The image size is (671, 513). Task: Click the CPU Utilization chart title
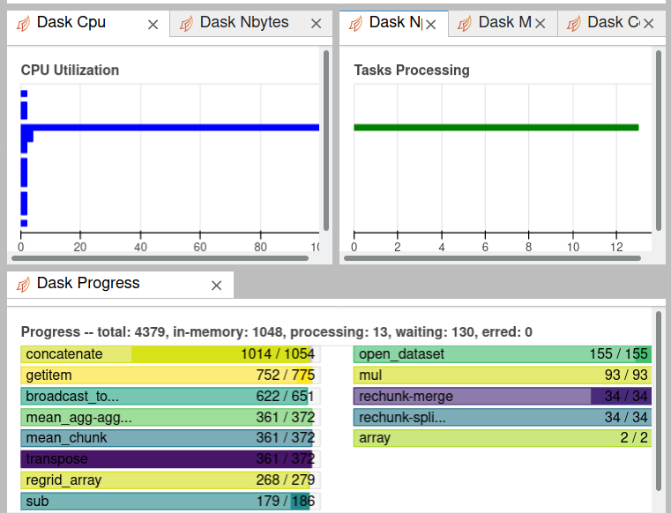coord(71,71)
